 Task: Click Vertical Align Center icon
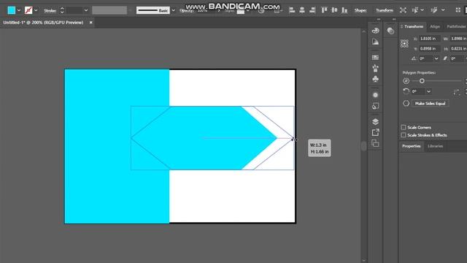[x=334, y=10]
